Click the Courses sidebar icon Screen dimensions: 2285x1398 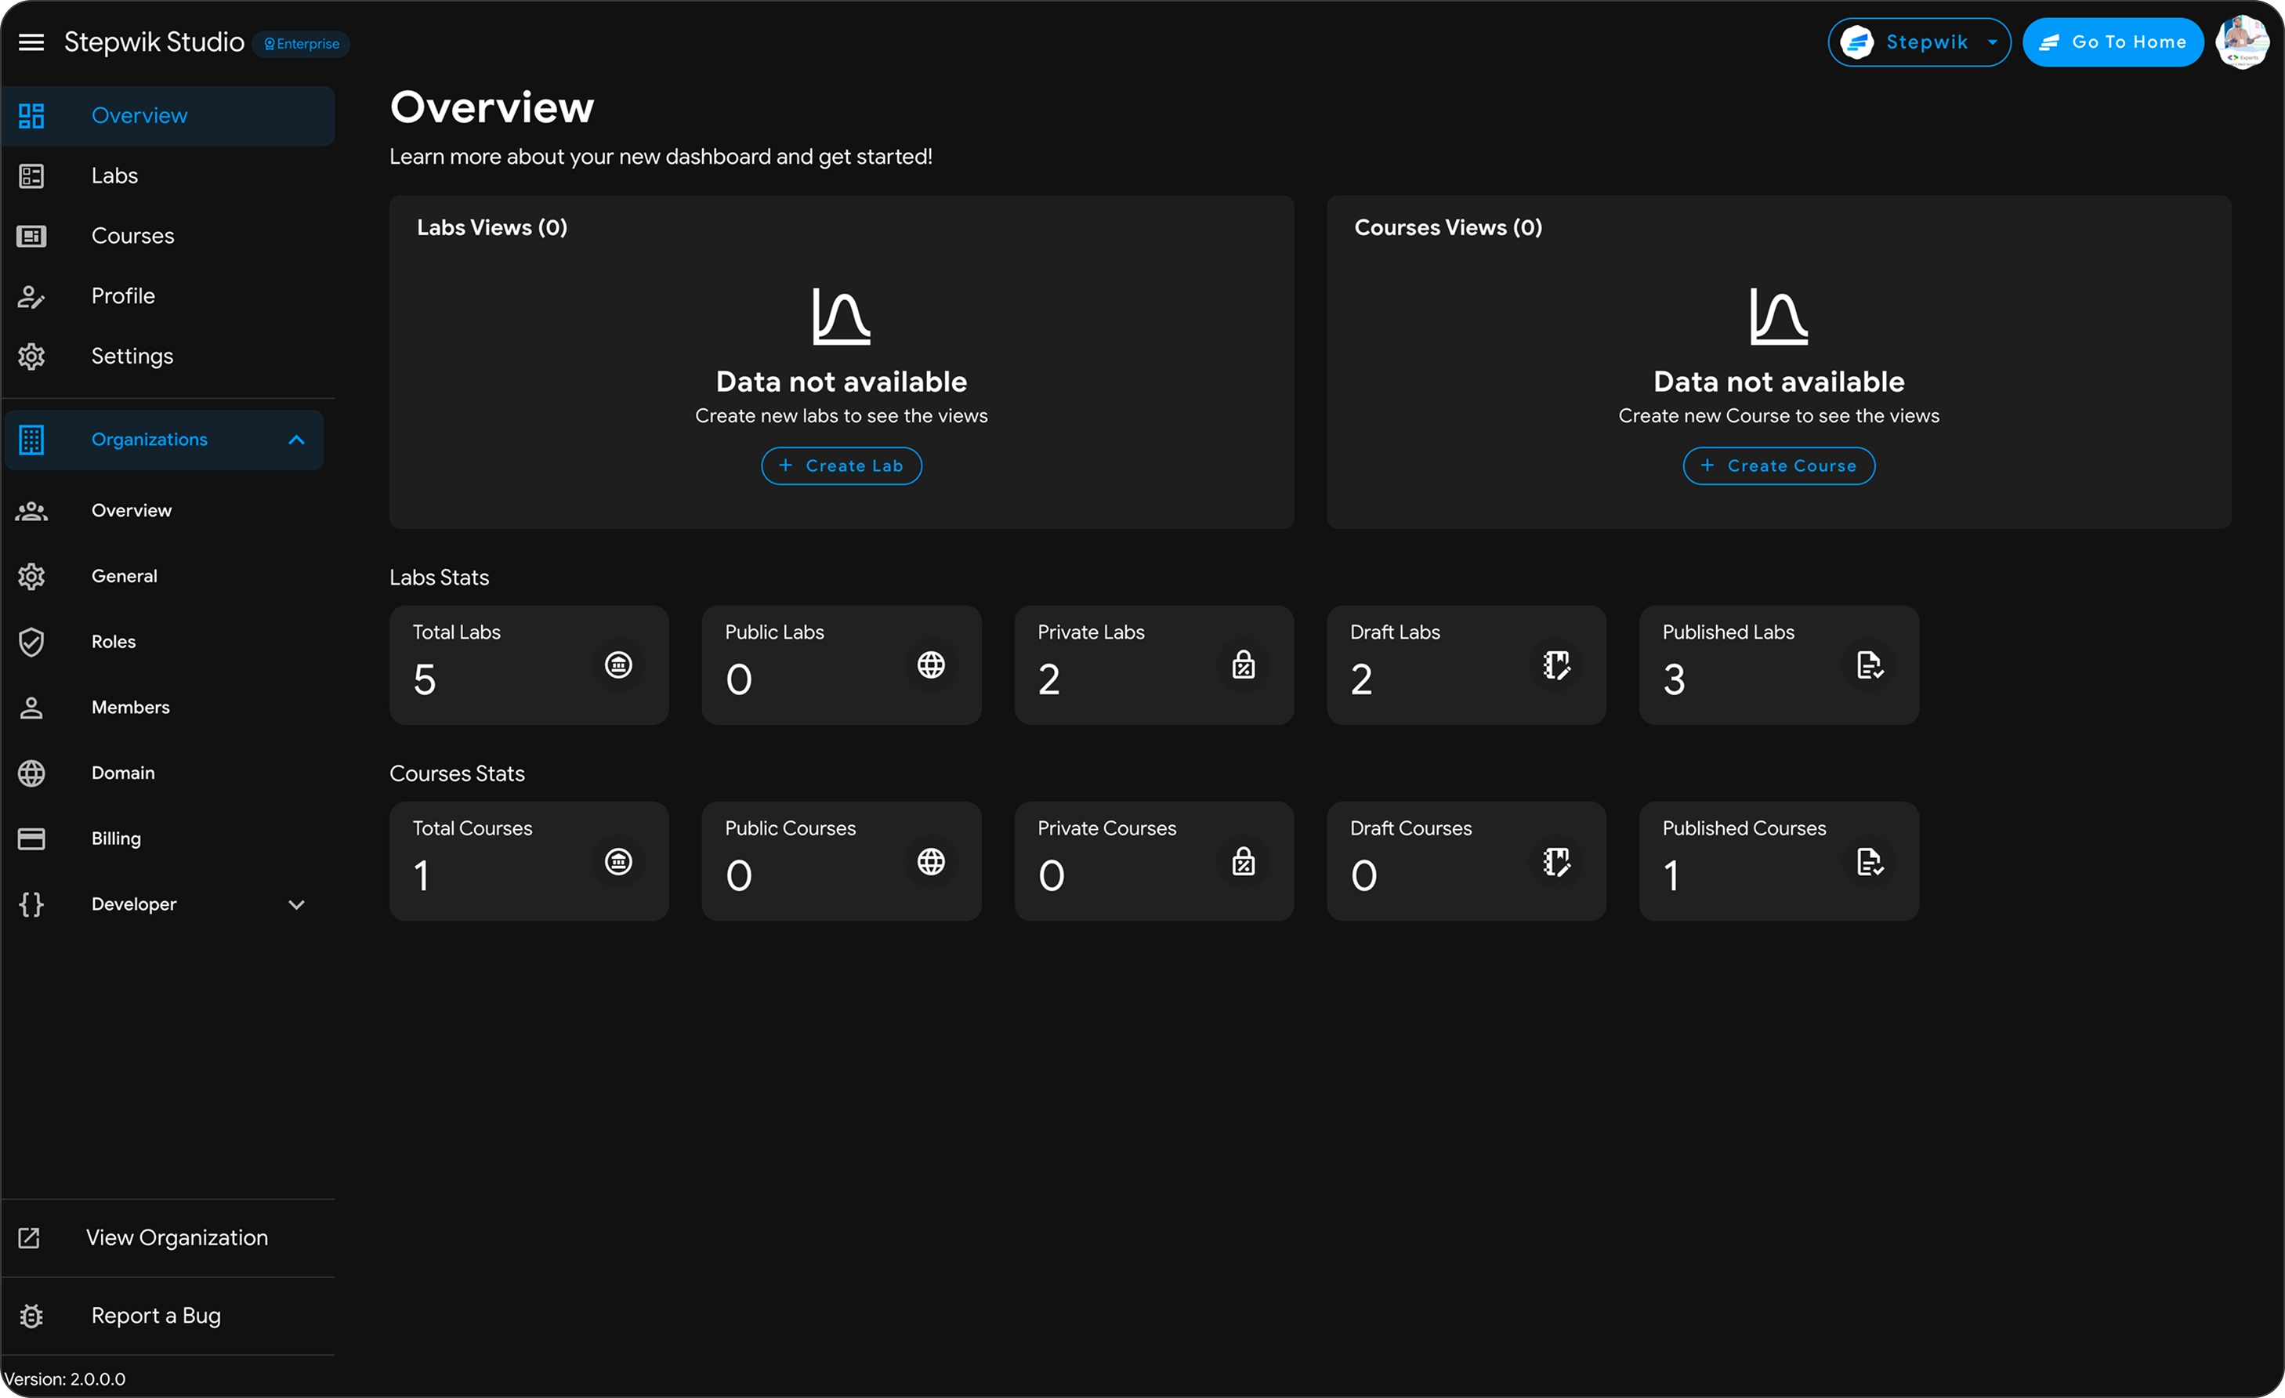31,237
